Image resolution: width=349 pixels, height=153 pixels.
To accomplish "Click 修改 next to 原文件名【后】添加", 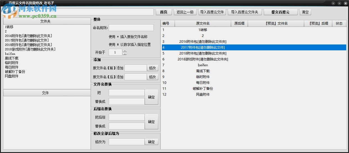I will 153,77.
